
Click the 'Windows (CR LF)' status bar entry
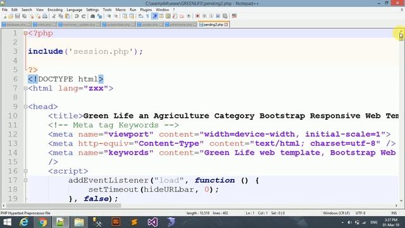tap(336, 213)
